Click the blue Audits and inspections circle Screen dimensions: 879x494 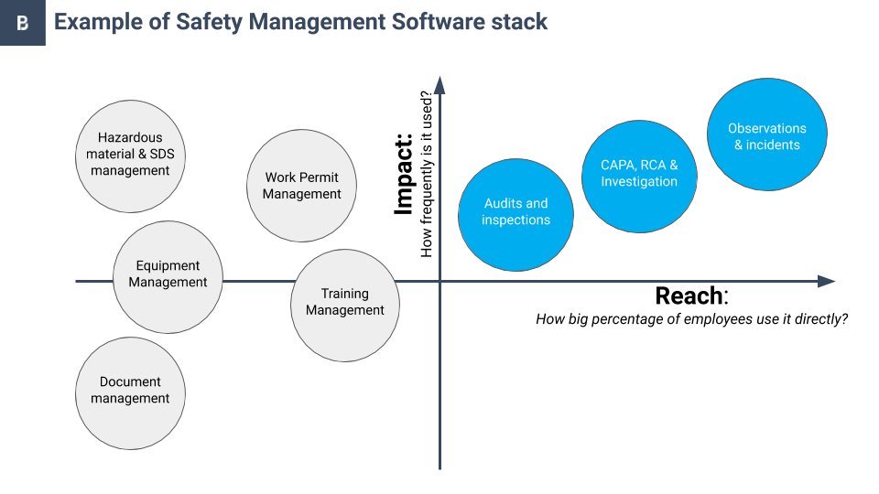coord(515,212)
